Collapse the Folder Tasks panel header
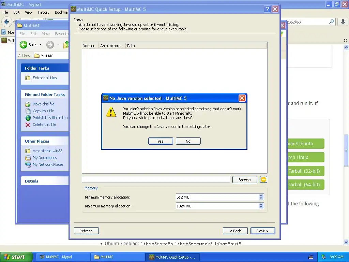Image resolution: width=349 pixels, height=262 pixels. [45, 68]
